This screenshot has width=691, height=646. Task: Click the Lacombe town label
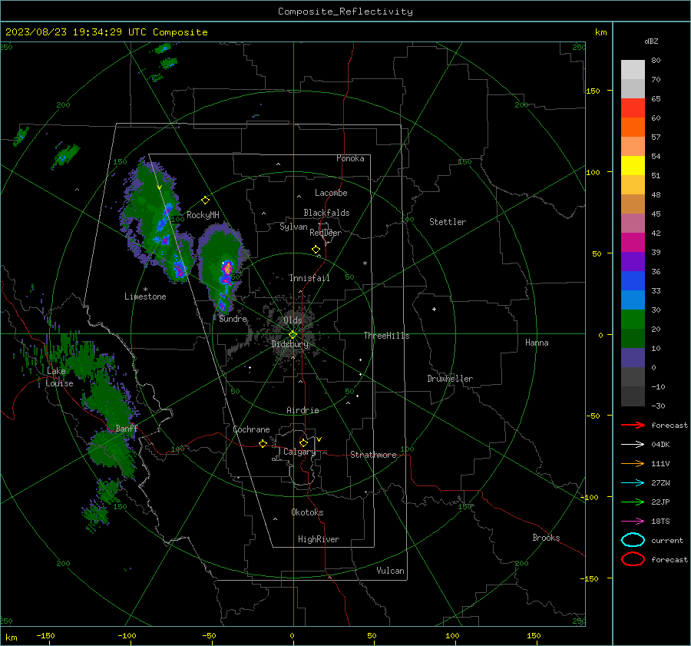[x=331, y=193]
